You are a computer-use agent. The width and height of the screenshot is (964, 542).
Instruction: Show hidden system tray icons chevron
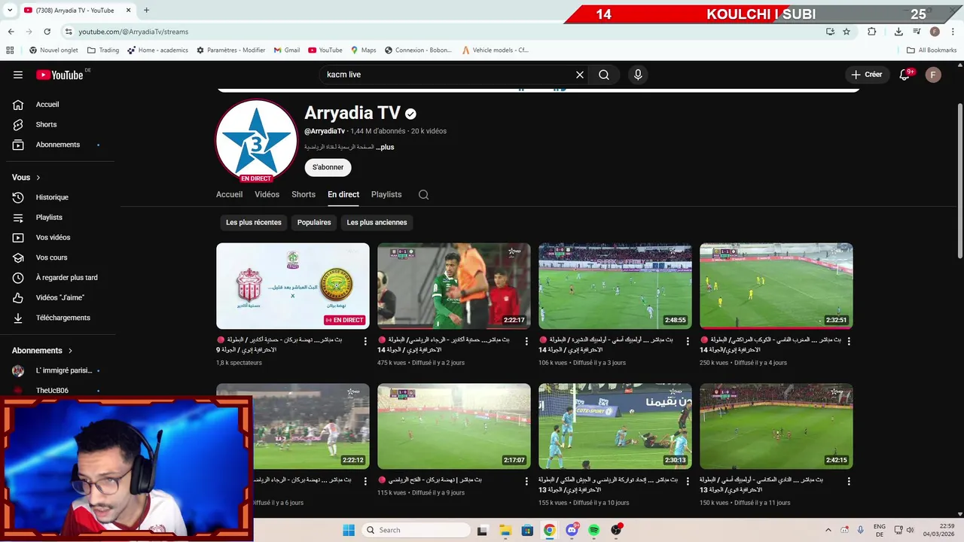[x=828, y=530]
